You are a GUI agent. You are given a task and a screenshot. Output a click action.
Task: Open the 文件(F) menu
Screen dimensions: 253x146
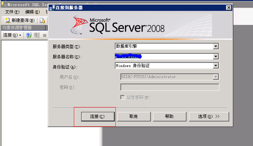click(x=12, y=12)
